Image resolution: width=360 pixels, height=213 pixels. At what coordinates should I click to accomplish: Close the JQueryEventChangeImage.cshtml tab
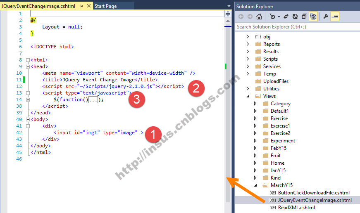pyautogui.click(x=88, y=6)
